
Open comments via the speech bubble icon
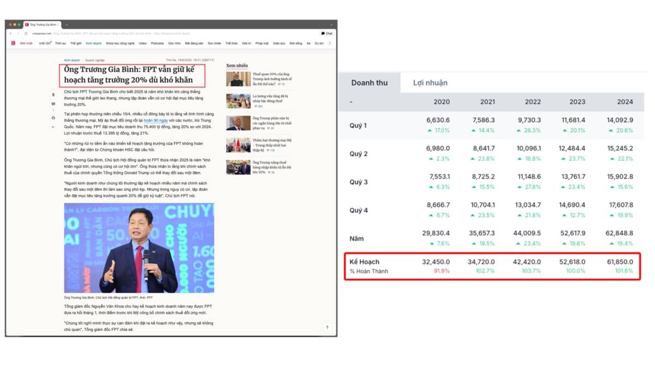click(53, 104)
